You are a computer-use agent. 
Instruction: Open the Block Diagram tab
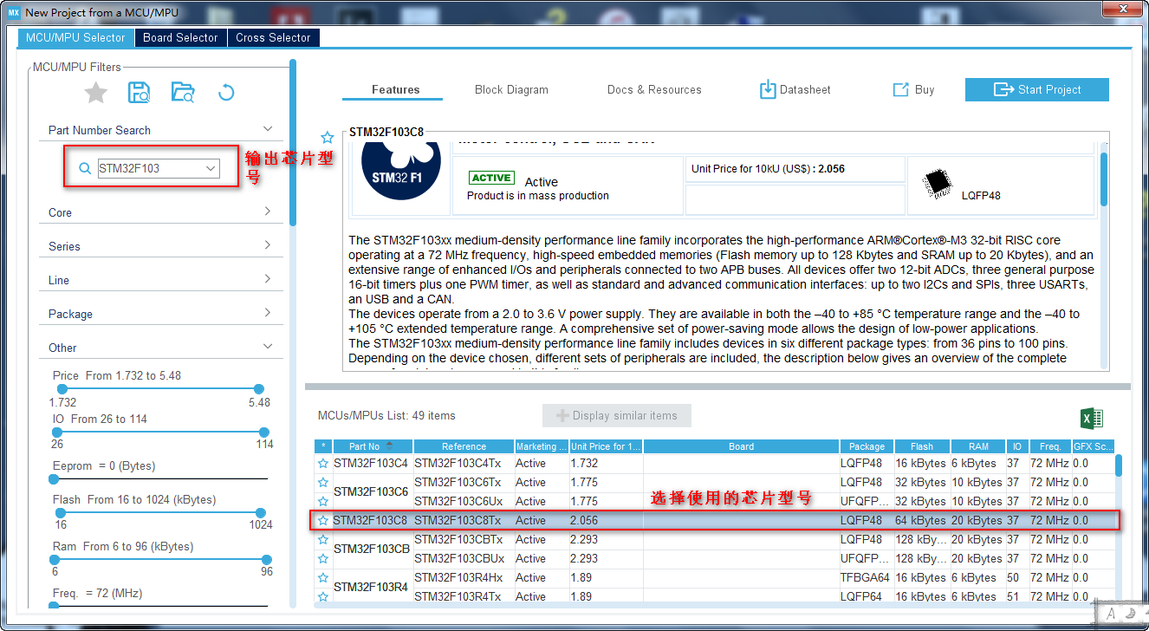(x=511, y=89)
